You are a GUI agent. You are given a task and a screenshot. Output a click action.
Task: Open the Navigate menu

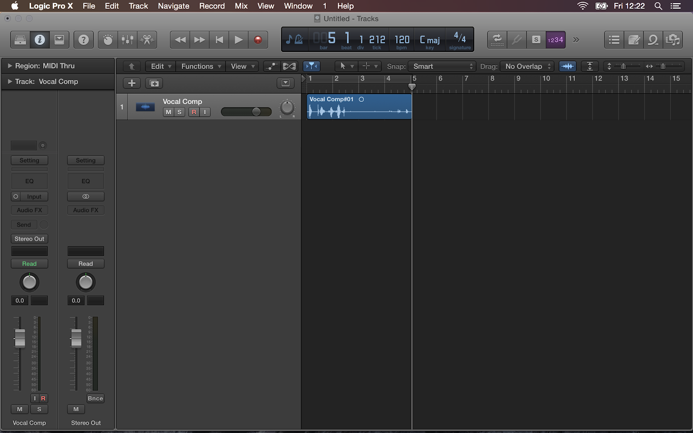(174, 6)
